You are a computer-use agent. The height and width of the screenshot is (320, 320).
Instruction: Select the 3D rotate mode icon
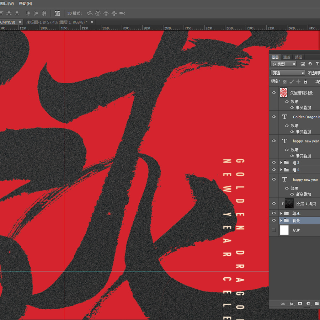point(90,14)
